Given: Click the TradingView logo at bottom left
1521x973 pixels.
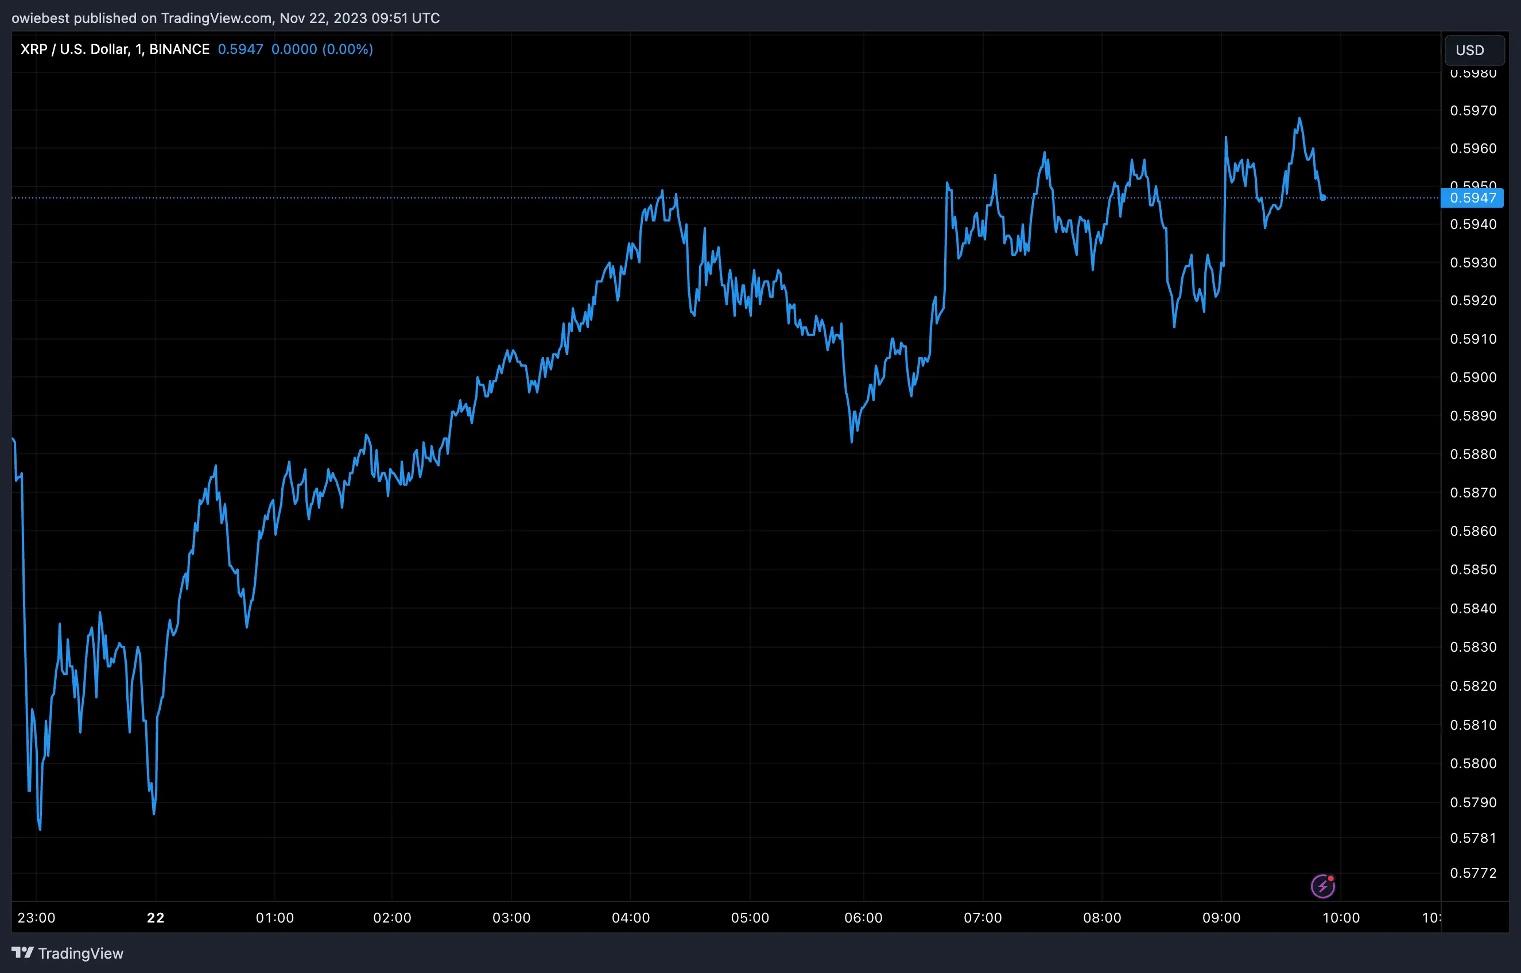Looking at the screenshot, I should tap(68, 953).
